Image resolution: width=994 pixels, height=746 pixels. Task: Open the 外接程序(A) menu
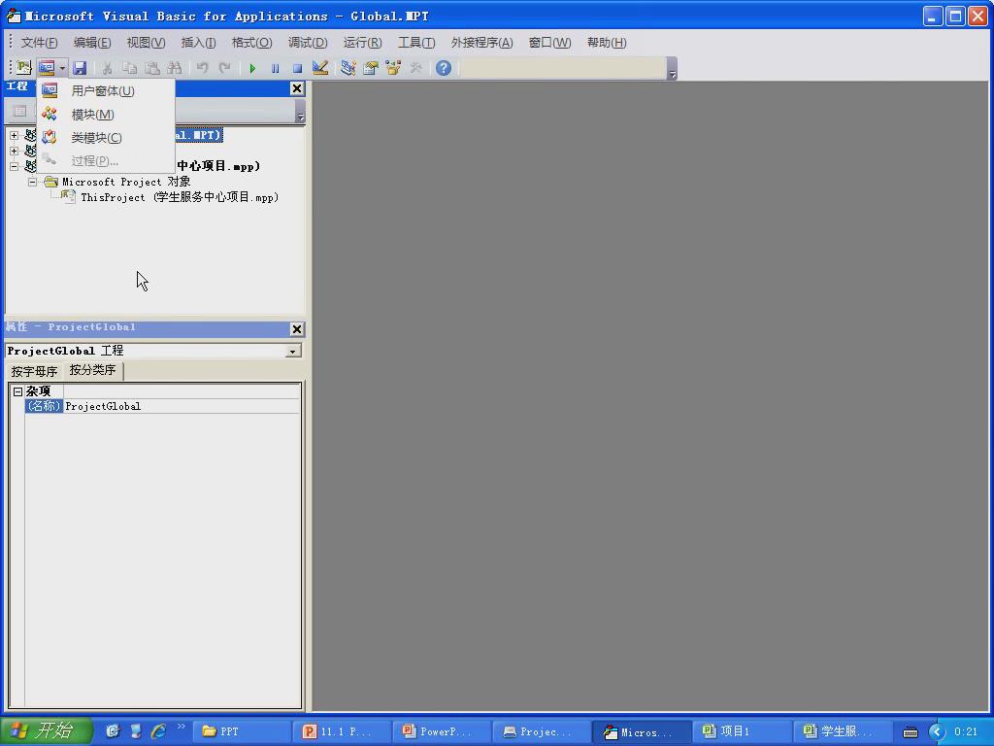tap(481, 43)
